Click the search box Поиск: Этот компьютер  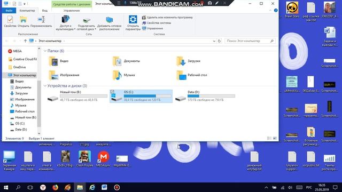[250, 41]
